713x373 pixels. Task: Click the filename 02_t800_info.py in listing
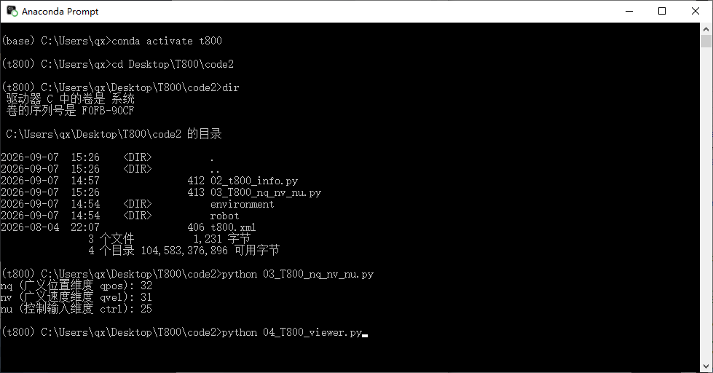pyautogui.click(x=254, y=181)
